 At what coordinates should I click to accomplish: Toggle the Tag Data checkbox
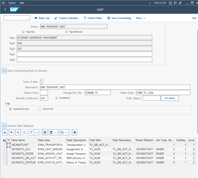tap(23, 32)
